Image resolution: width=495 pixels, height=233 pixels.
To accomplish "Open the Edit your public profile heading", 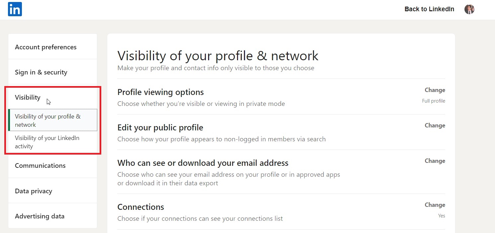I will (160, 127).
